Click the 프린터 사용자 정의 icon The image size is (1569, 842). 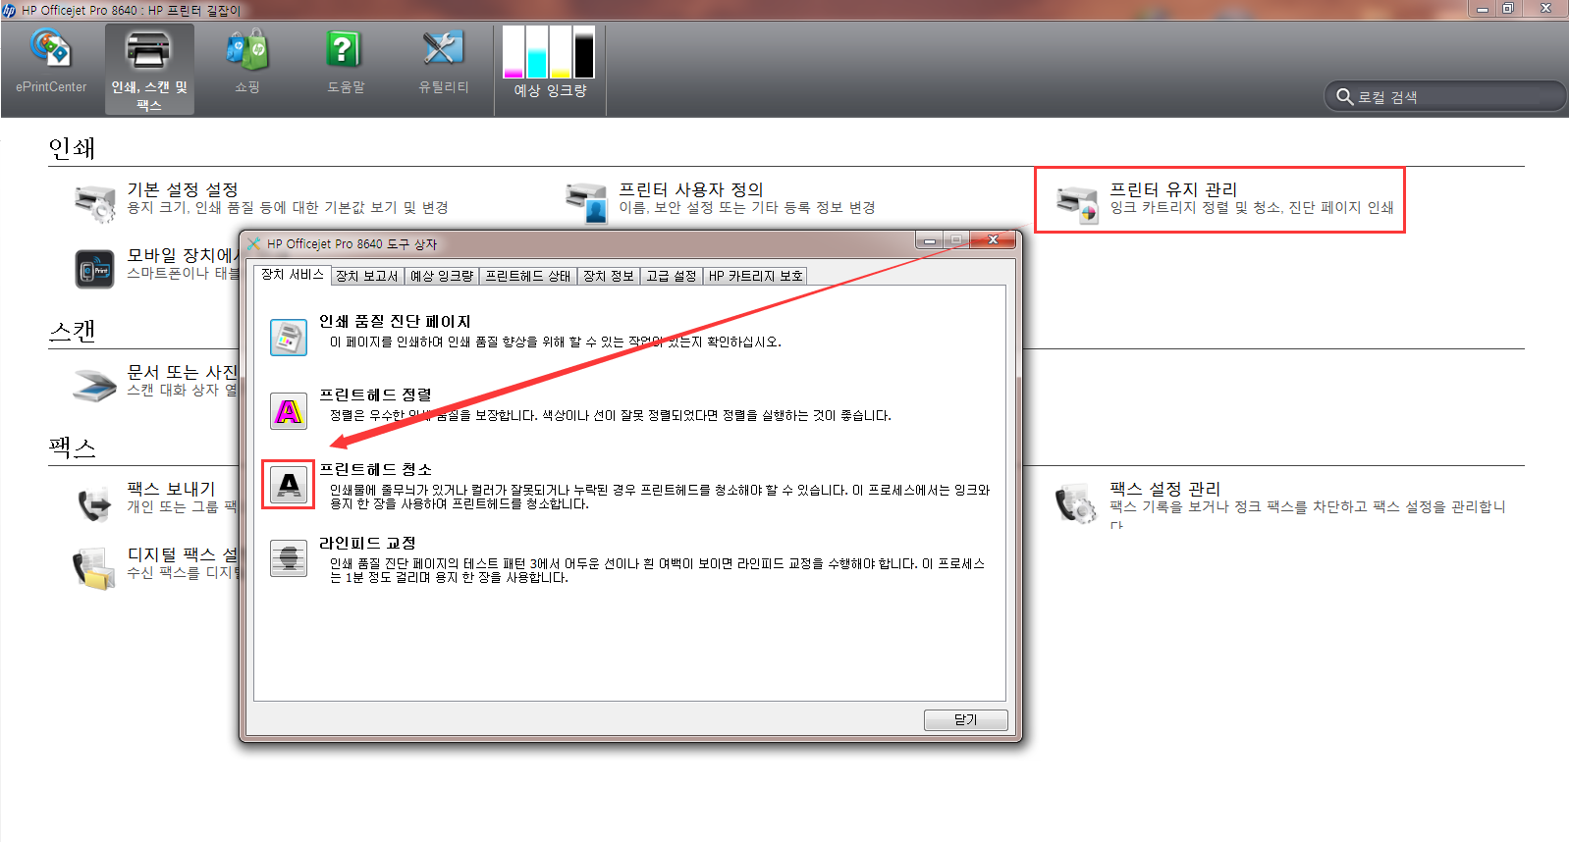coord(587,202)
